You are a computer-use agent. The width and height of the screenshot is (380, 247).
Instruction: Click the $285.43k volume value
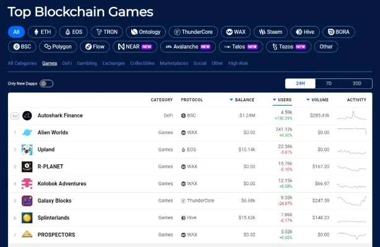(319, 115)
